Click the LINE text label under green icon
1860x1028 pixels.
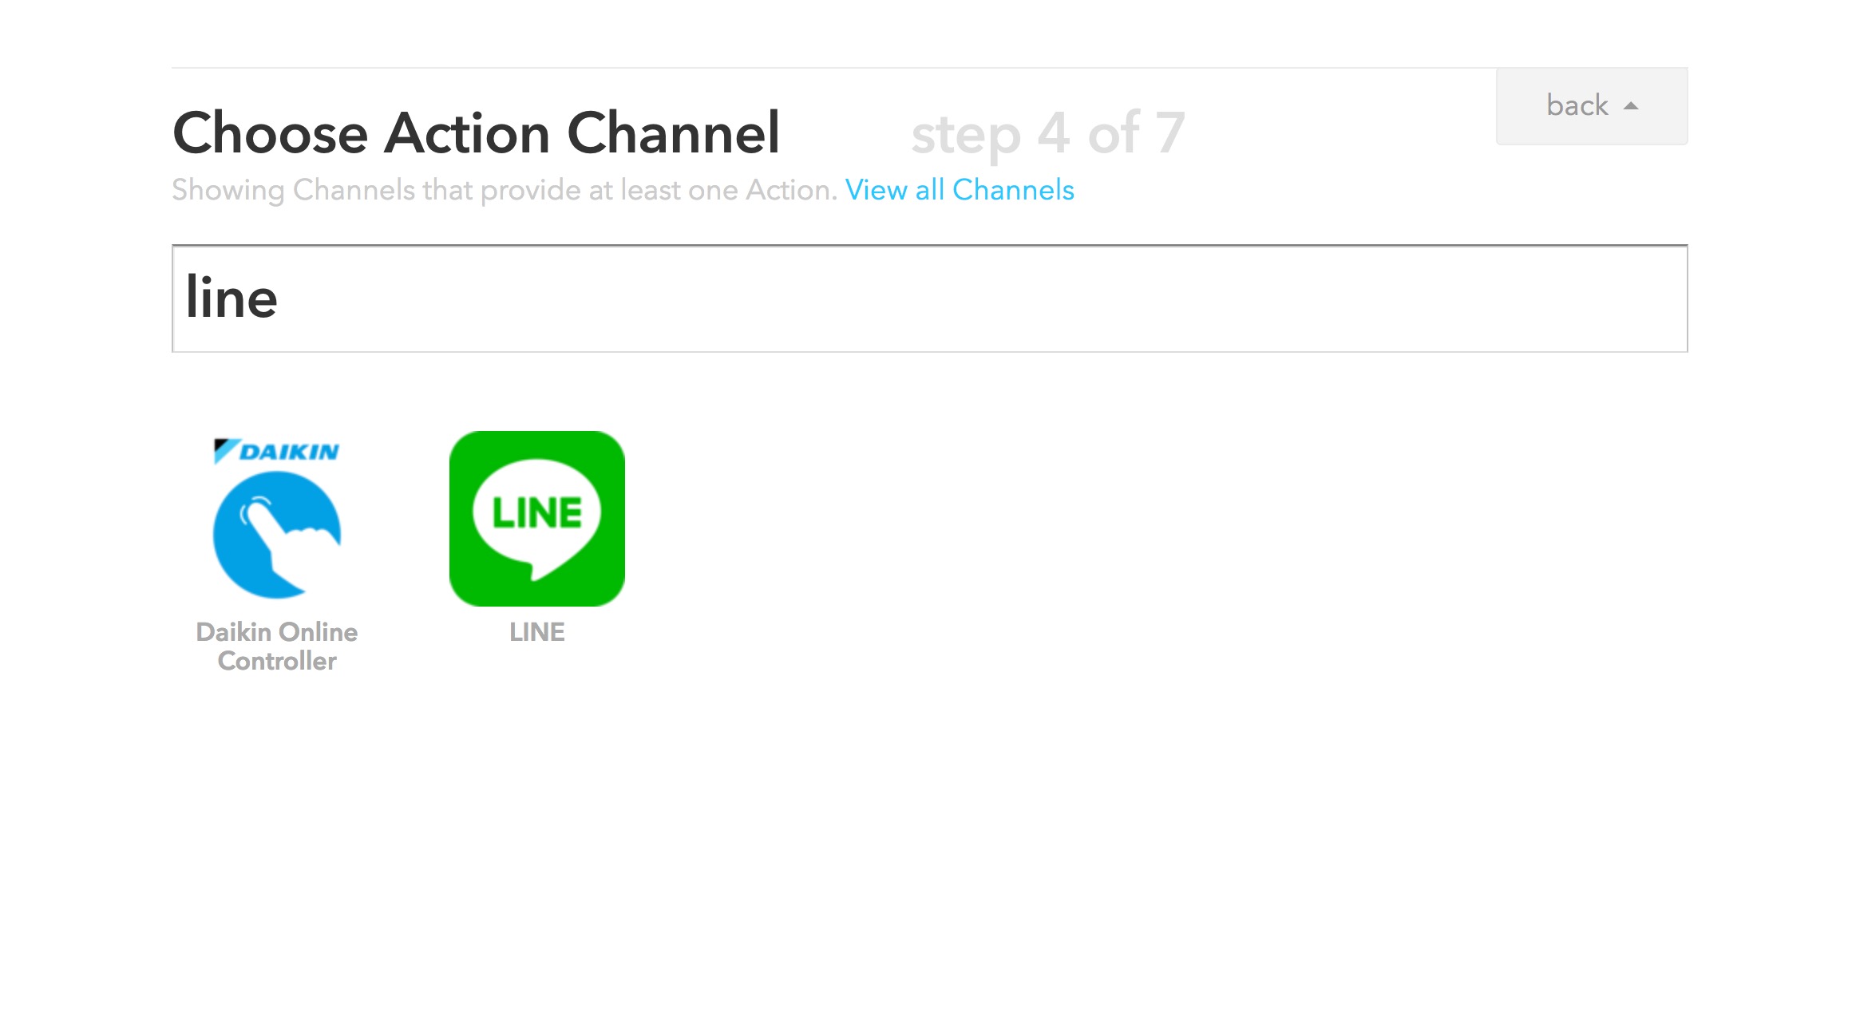pyautogui.click(x=537, y=632)
